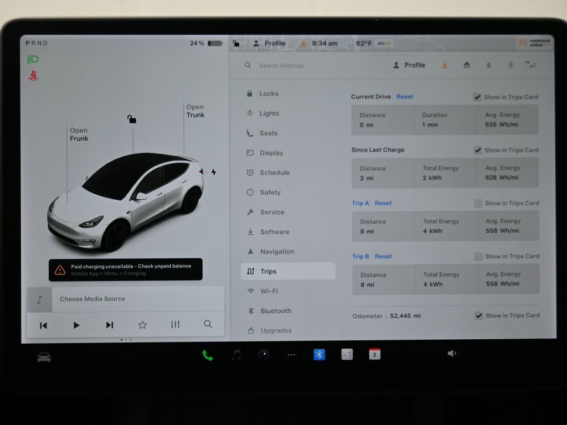Favorite the current media with star icon
567x425 pixels.
pos(142,325)
